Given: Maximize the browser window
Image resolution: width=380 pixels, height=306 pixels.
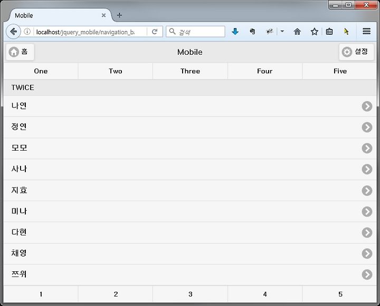Looking at the screenshot, I should [x=348, y=5].
